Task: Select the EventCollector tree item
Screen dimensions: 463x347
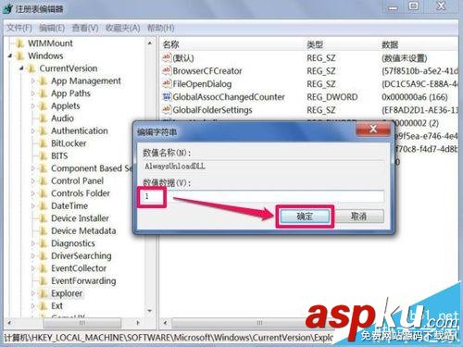Action: coord(79,268)
